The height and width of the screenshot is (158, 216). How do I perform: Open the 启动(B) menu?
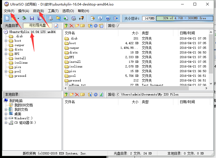click(38, 11)
